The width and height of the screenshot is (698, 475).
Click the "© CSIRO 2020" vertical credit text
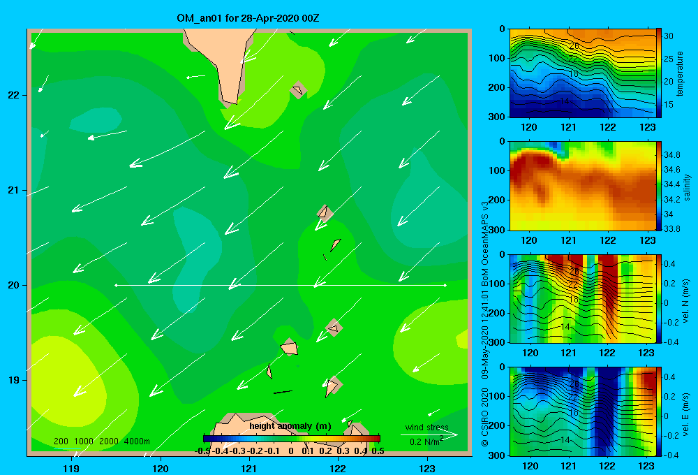(485, 417)
